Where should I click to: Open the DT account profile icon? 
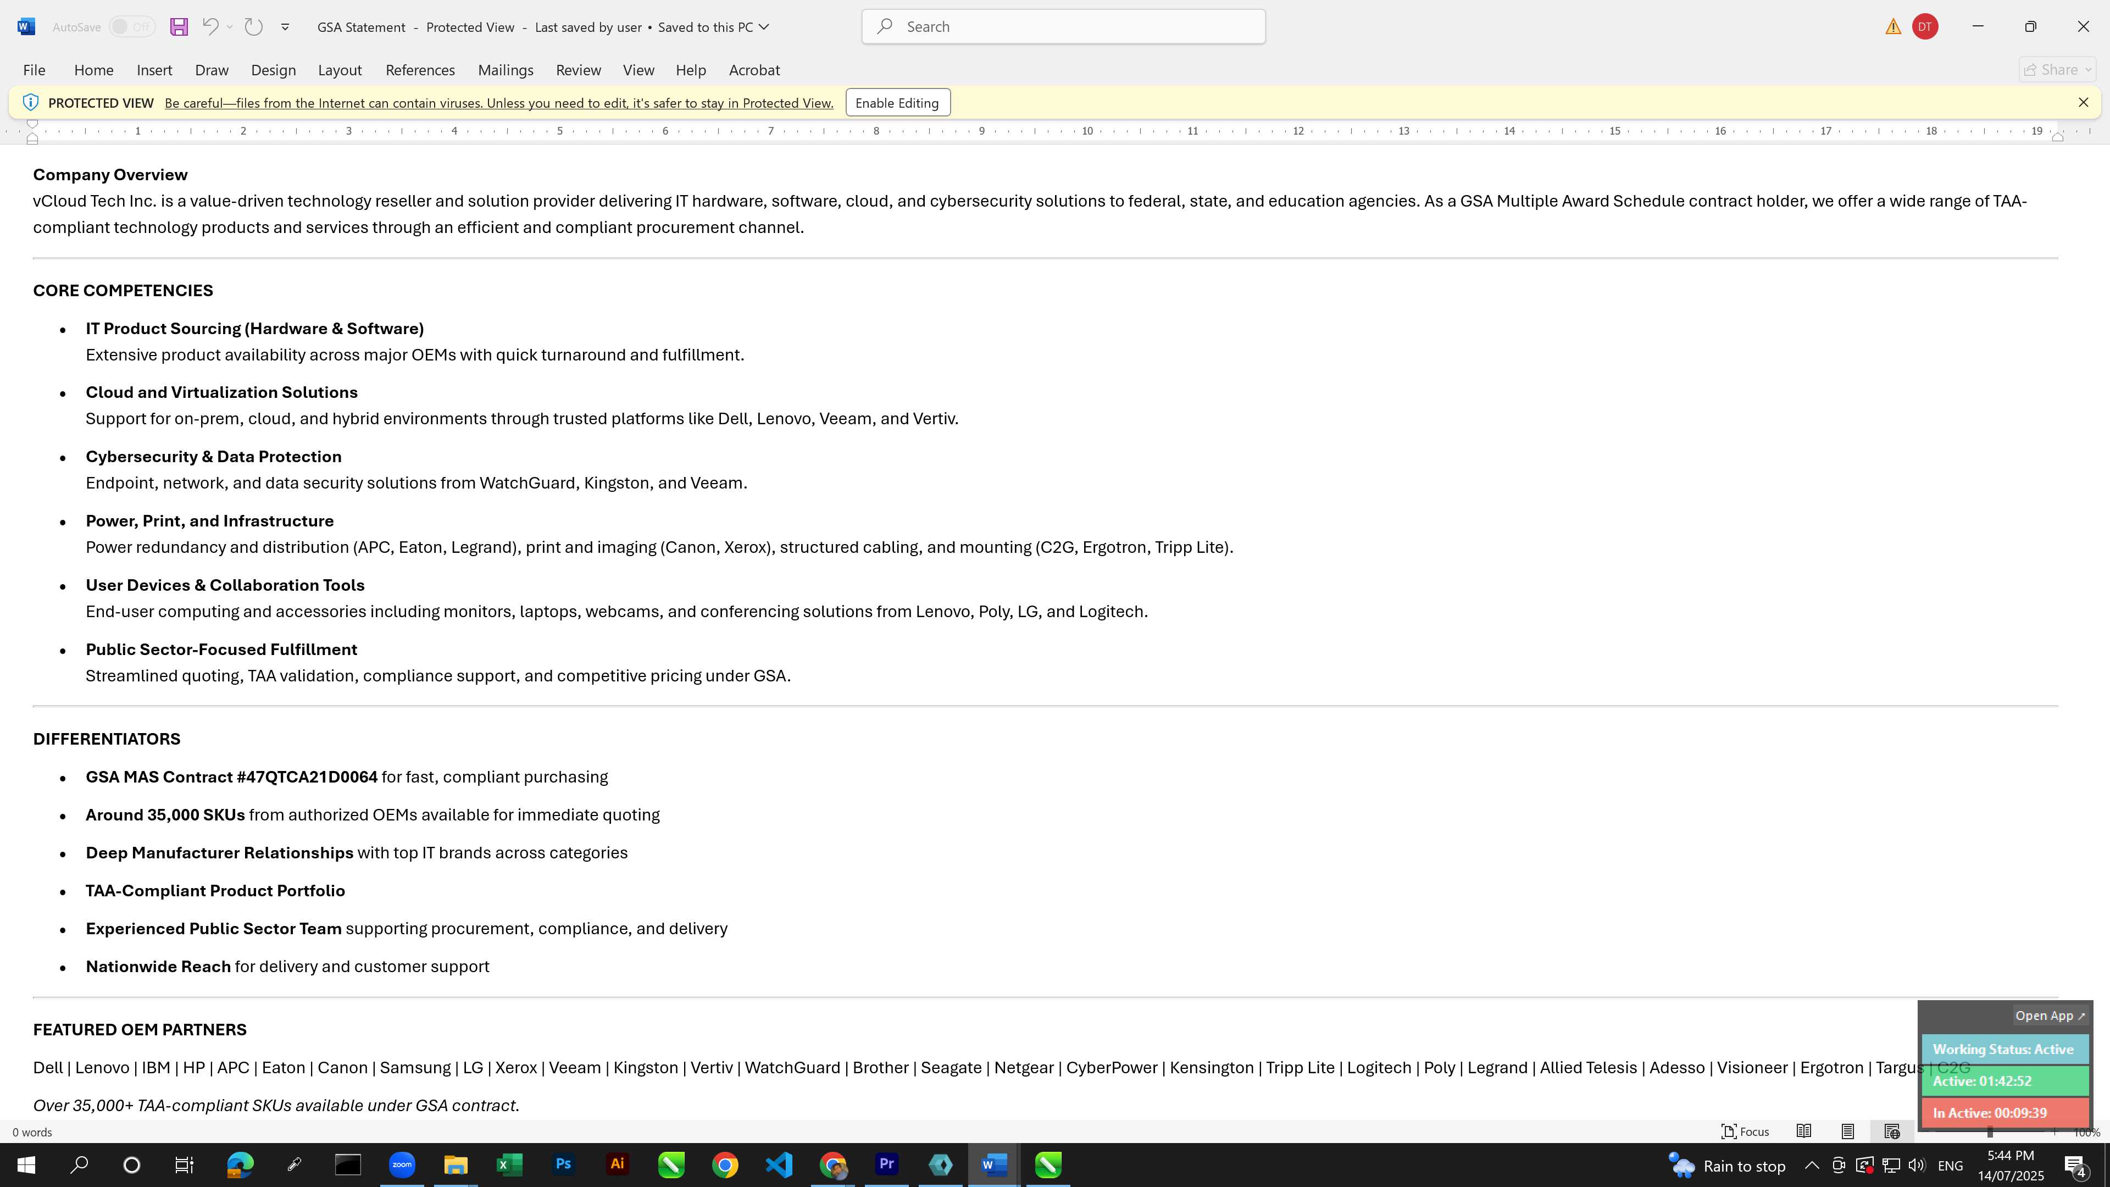1925,27
